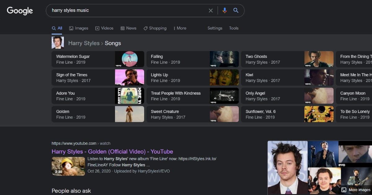
Task: Expand the More options menu
Action: [x=180, y=28]
